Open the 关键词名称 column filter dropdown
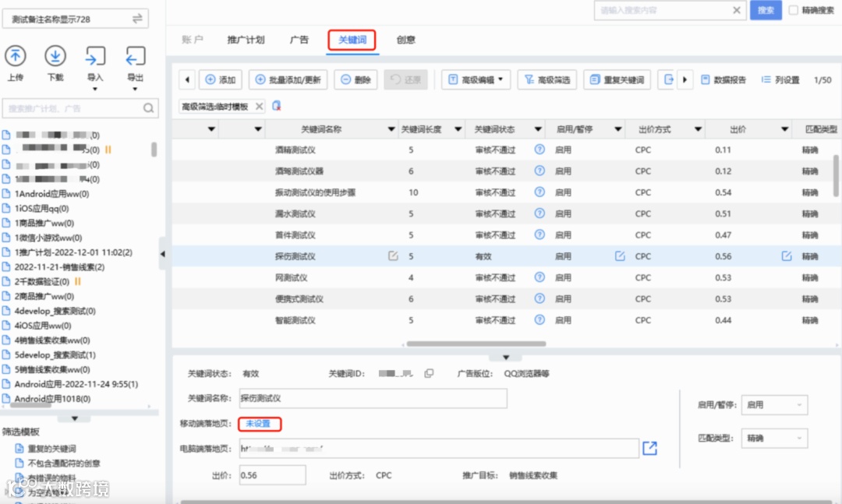The height and width of the screenshot is (504, 842). pyautogui.click(x=391, y=129)
